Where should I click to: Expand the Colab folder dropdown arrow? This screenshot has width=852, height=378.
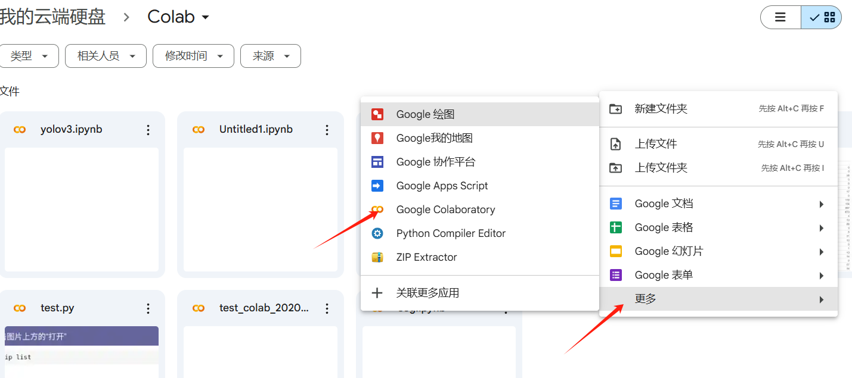click(x=206, y=17)
